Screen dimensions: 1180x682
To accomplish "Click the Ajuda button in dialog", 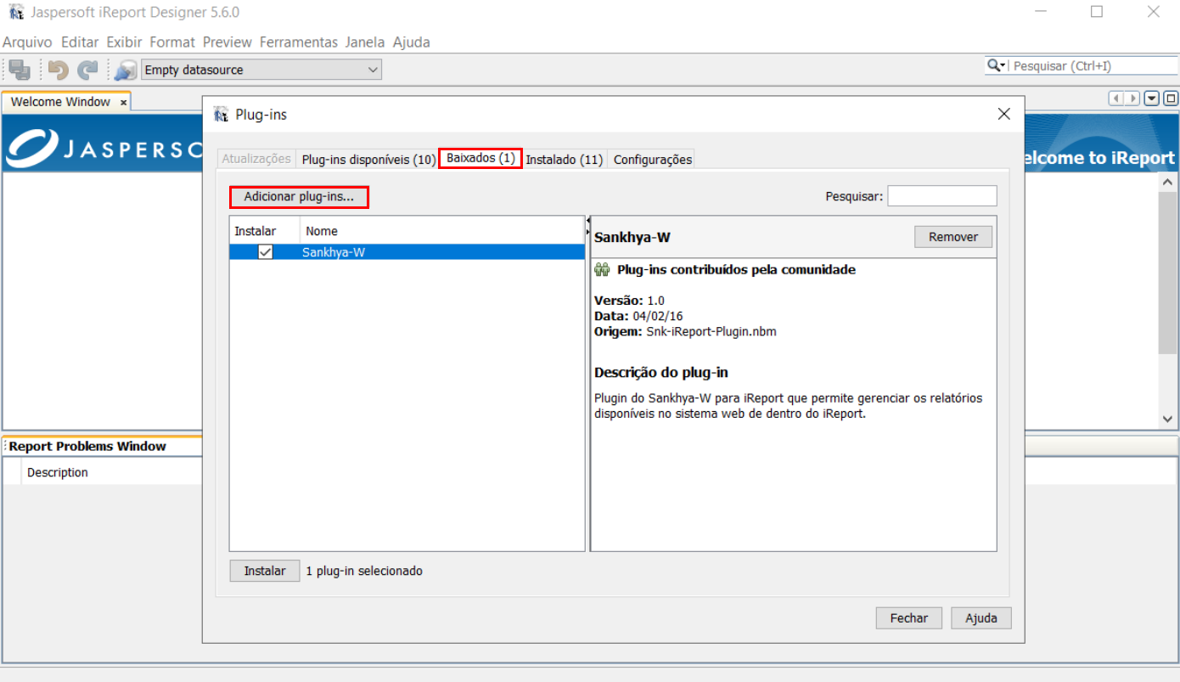I will pyautogui.click(x=981, y=618).
